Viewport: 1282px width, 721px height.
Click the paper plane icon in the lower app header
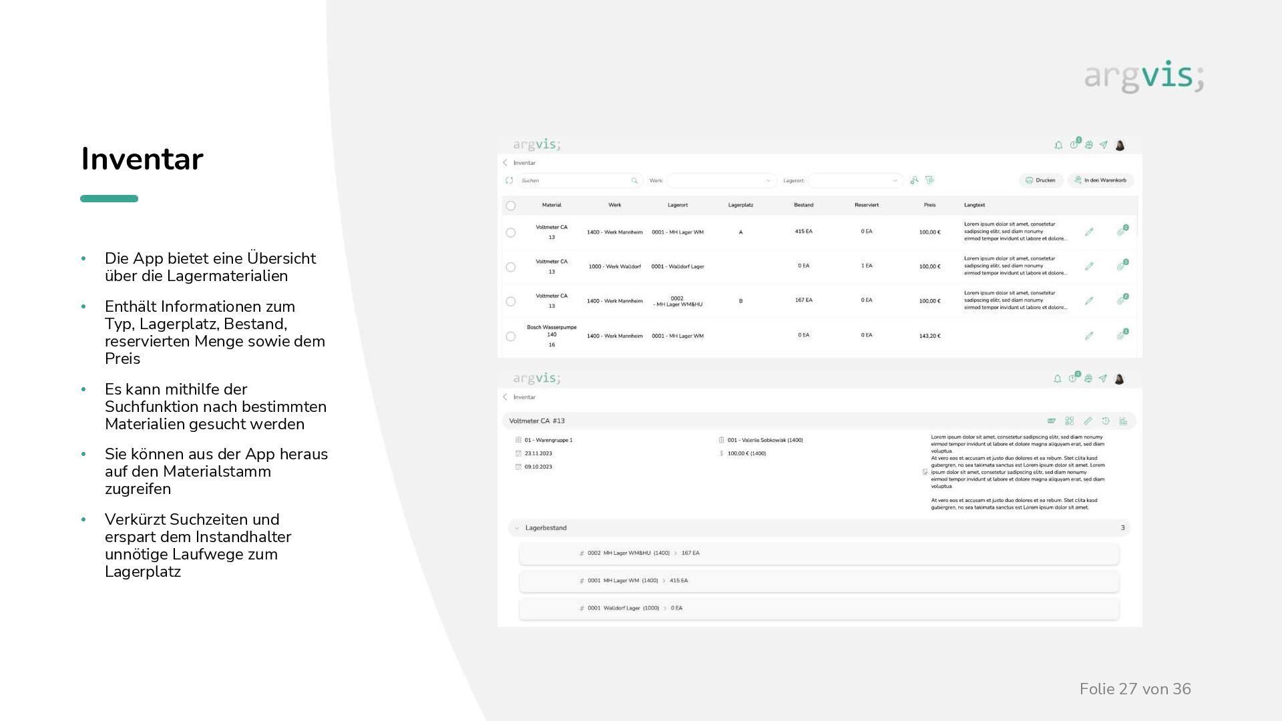[1102, 379]
